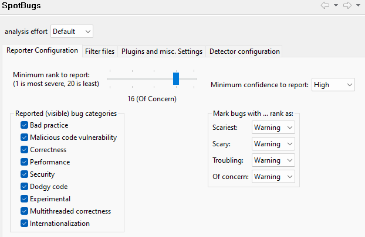Disable the Correctness category
The height and width of the screenshot is (237, 365).
click(x=24, y=150)
